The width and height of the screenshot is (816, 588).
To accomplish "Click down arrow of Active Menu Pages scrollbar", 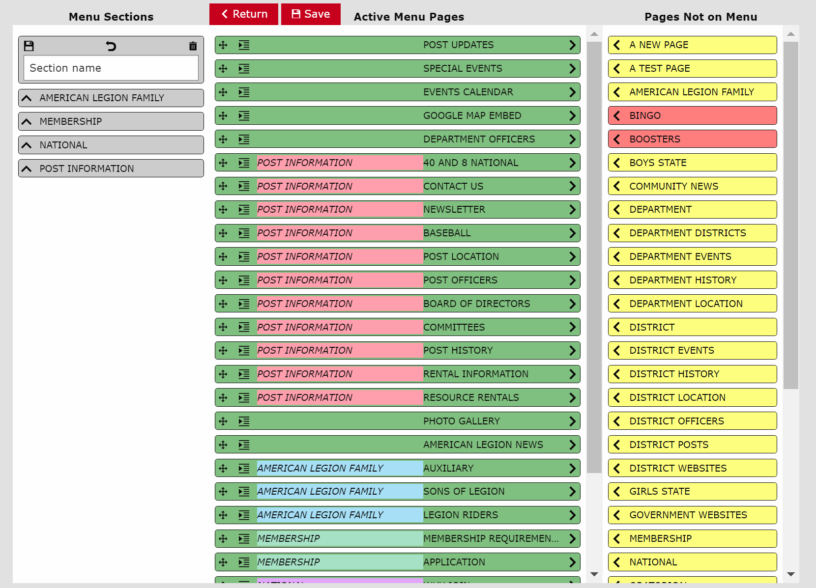I will click(594, 574).
